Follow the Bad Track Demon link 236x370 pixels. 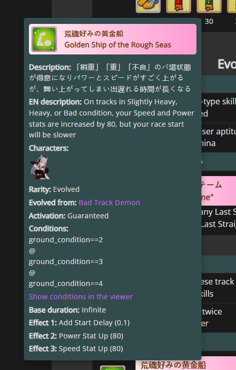[x=109, y=203]
